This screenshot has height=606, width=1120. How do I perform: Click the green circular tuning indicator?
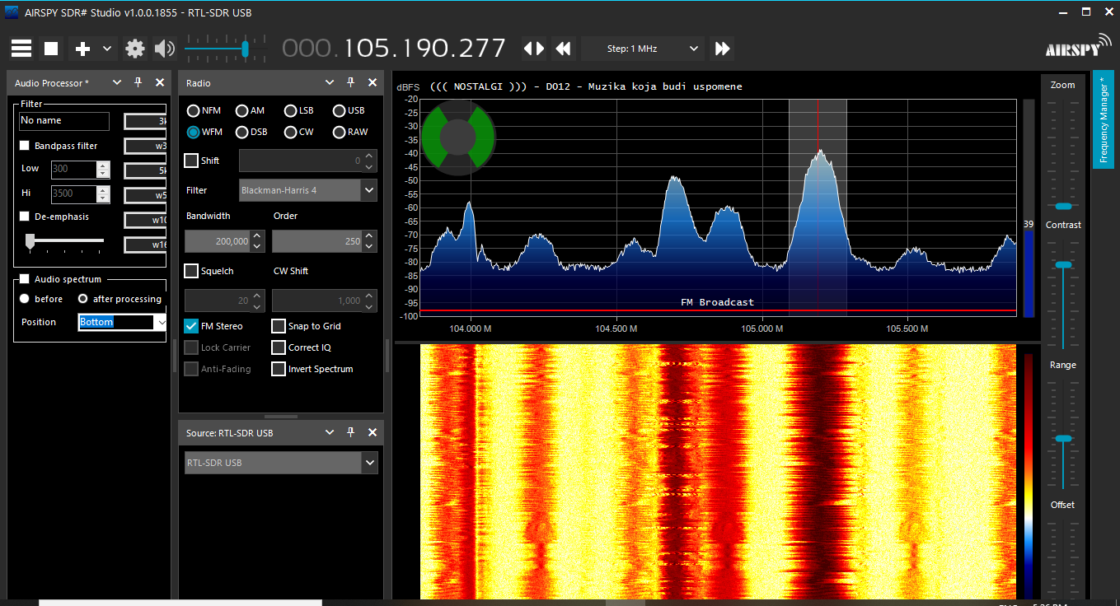tap(458, 138)
